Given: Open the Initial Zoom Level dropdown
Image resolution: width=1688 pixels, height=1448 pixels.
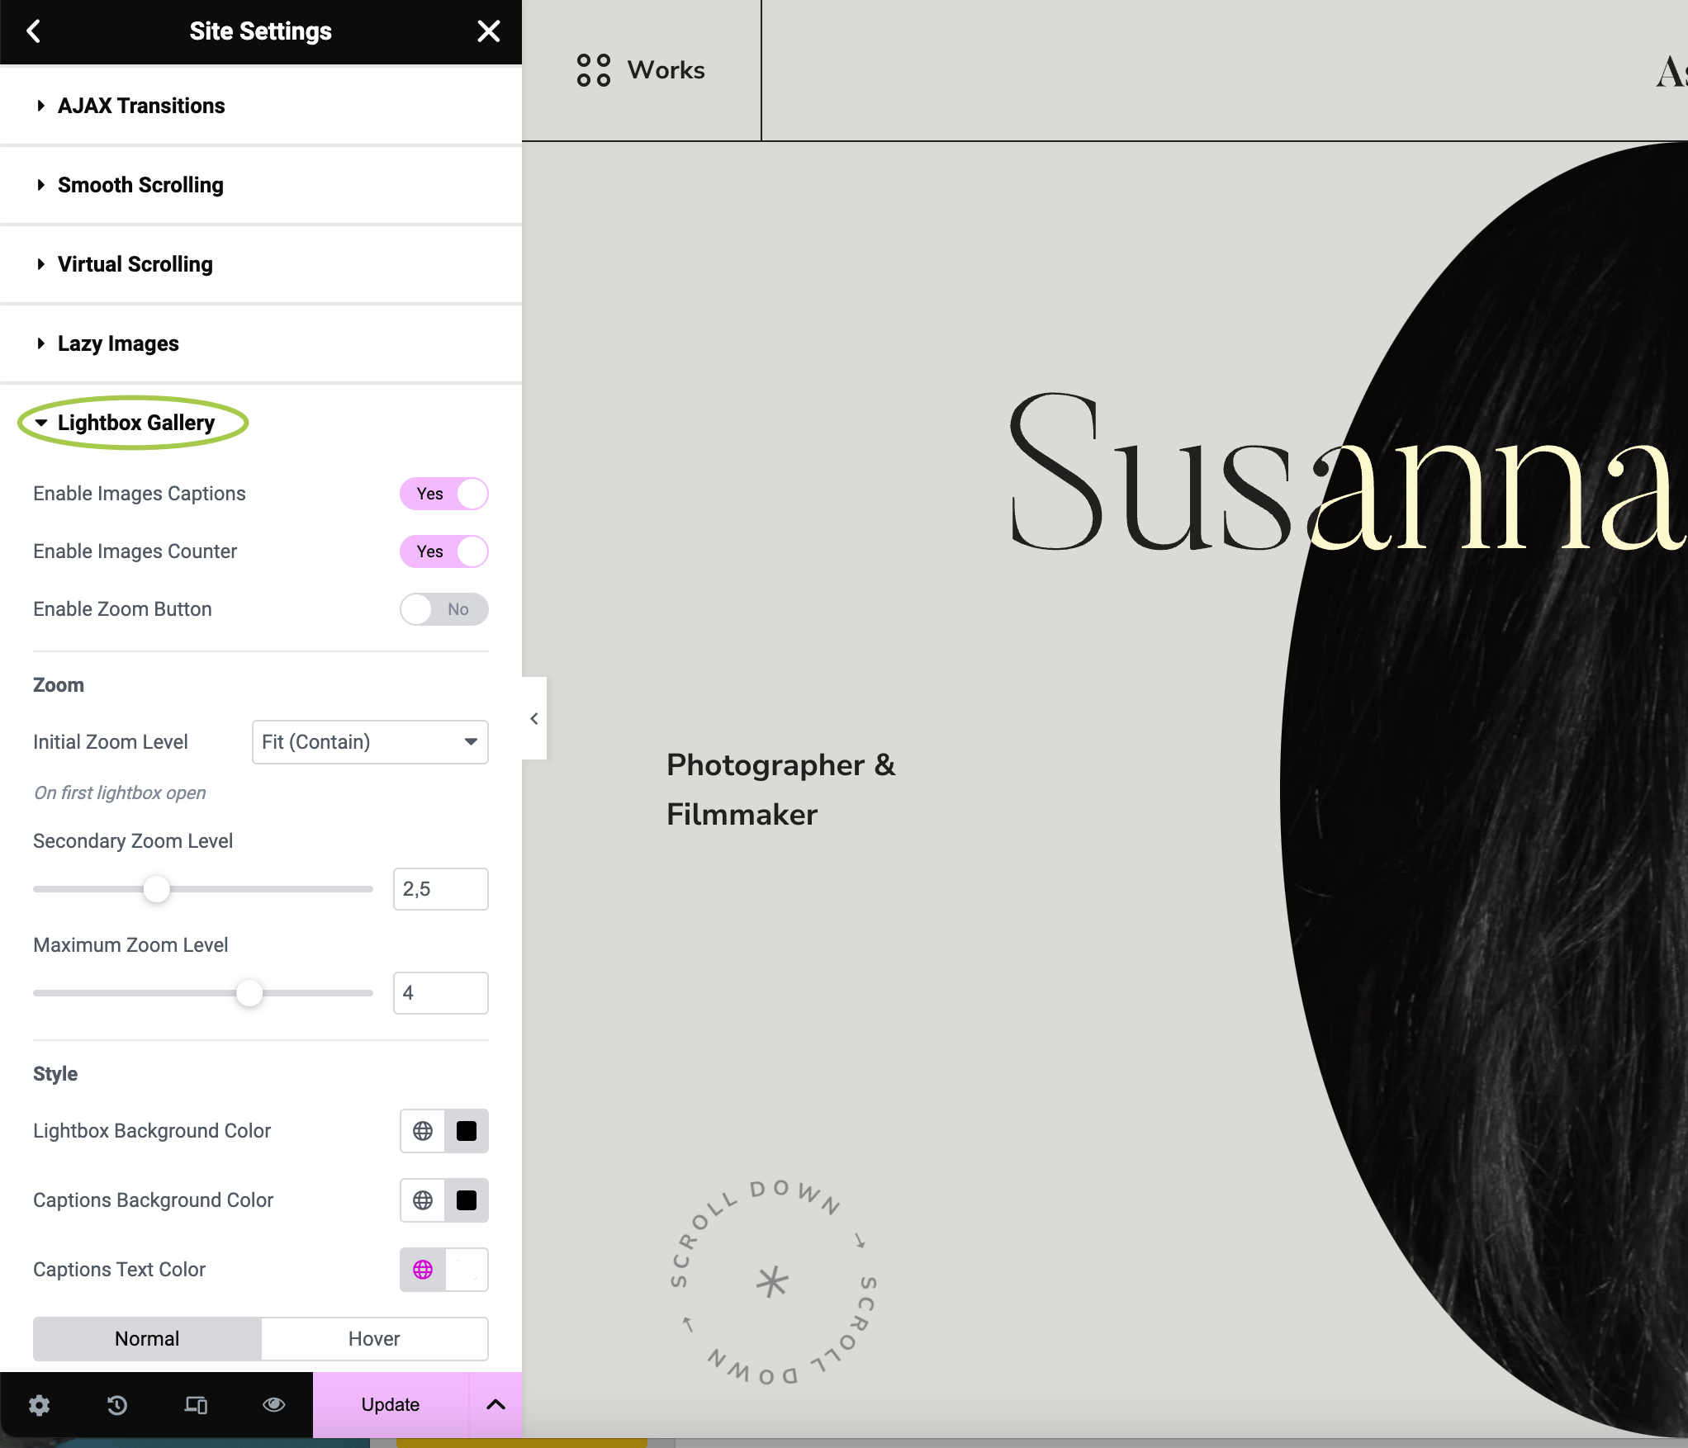Looking at the screenshot, I should pos(370,742).
